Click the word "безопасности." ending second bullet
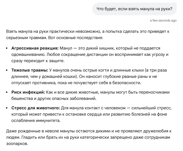This screenshot has height=151, width=183. pyautogui.click(x=127, y=83)
